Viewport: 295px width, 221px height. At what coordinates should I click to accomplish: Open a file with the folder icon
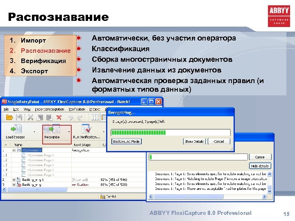9,117
